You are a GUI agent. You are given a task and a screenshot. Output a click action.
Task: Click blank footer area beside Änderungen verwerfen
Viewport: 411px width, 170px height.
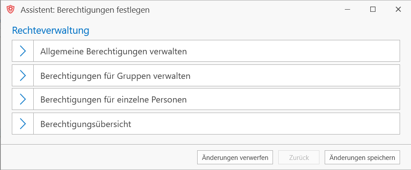(x=99, y=157)
